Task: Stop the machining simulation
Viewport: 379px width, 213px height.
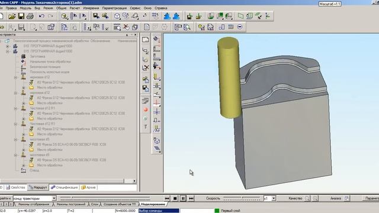Action: point(175,199)
